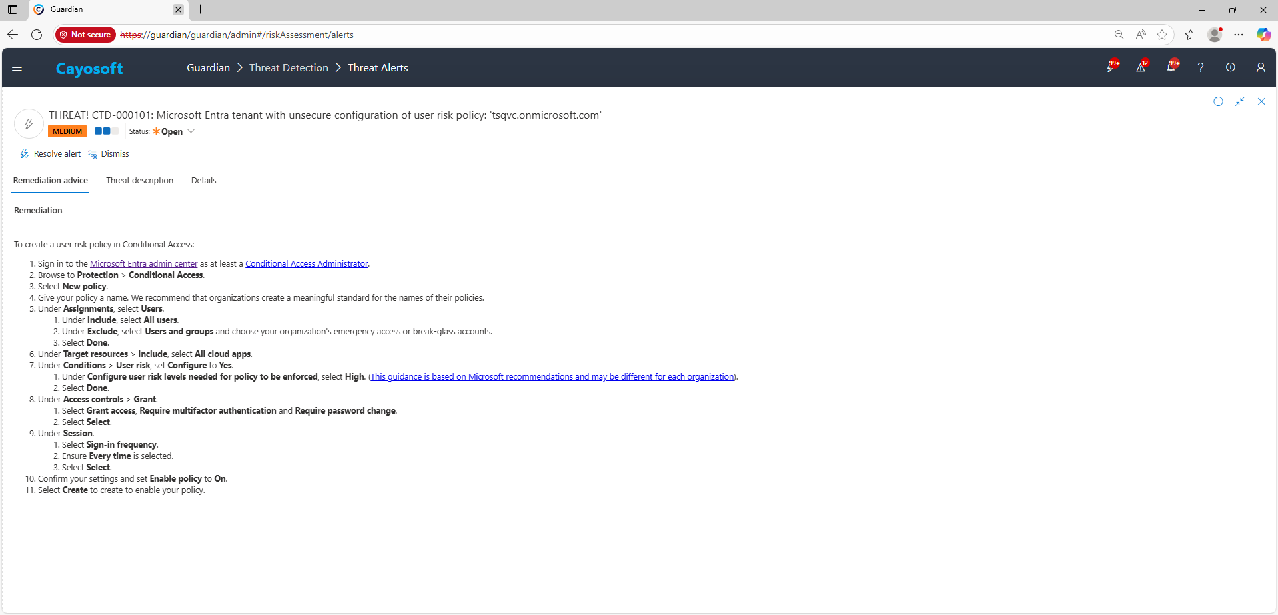Refresh the alert details panel
The height and width of the screenshot is (615, 1278).
tap(1218, 101)
